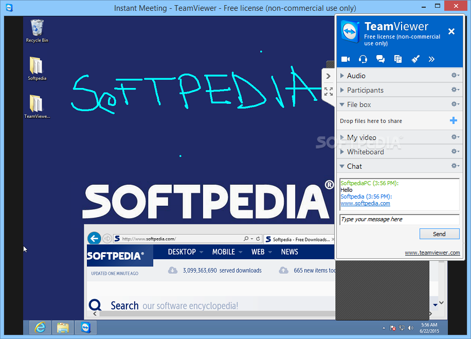Open File box gear settings

tap(455, 104)
